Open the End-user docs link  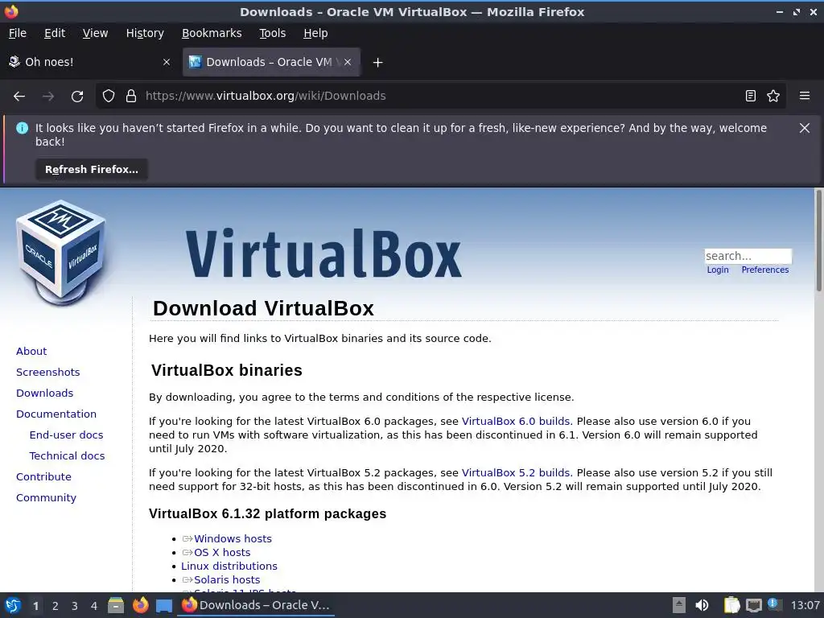click(x=66, y=435)
